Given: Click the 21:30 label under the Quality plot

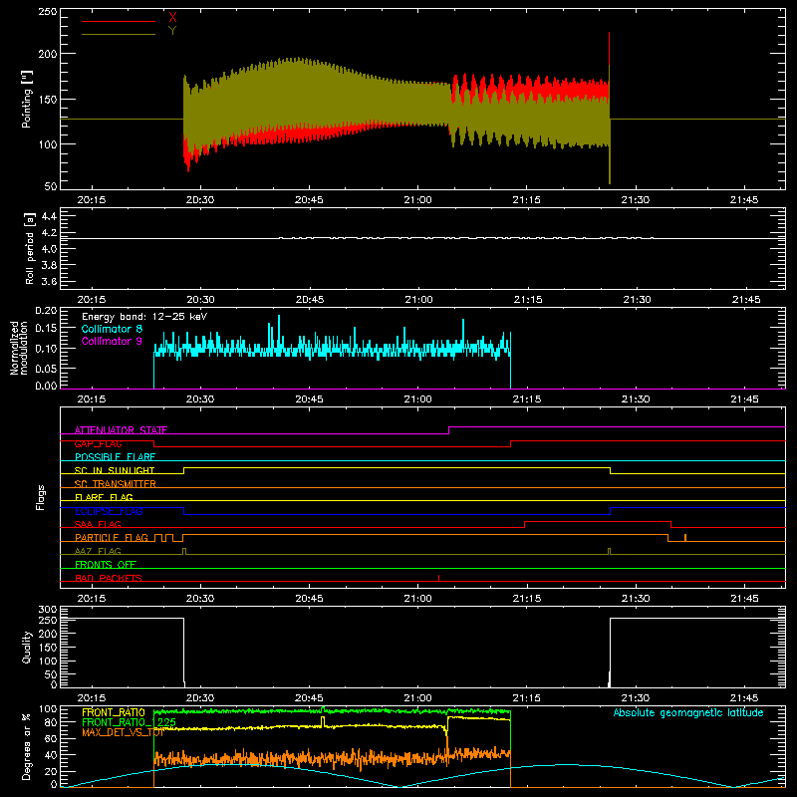Looking at the screenshot, I should (x=636, y=698).
